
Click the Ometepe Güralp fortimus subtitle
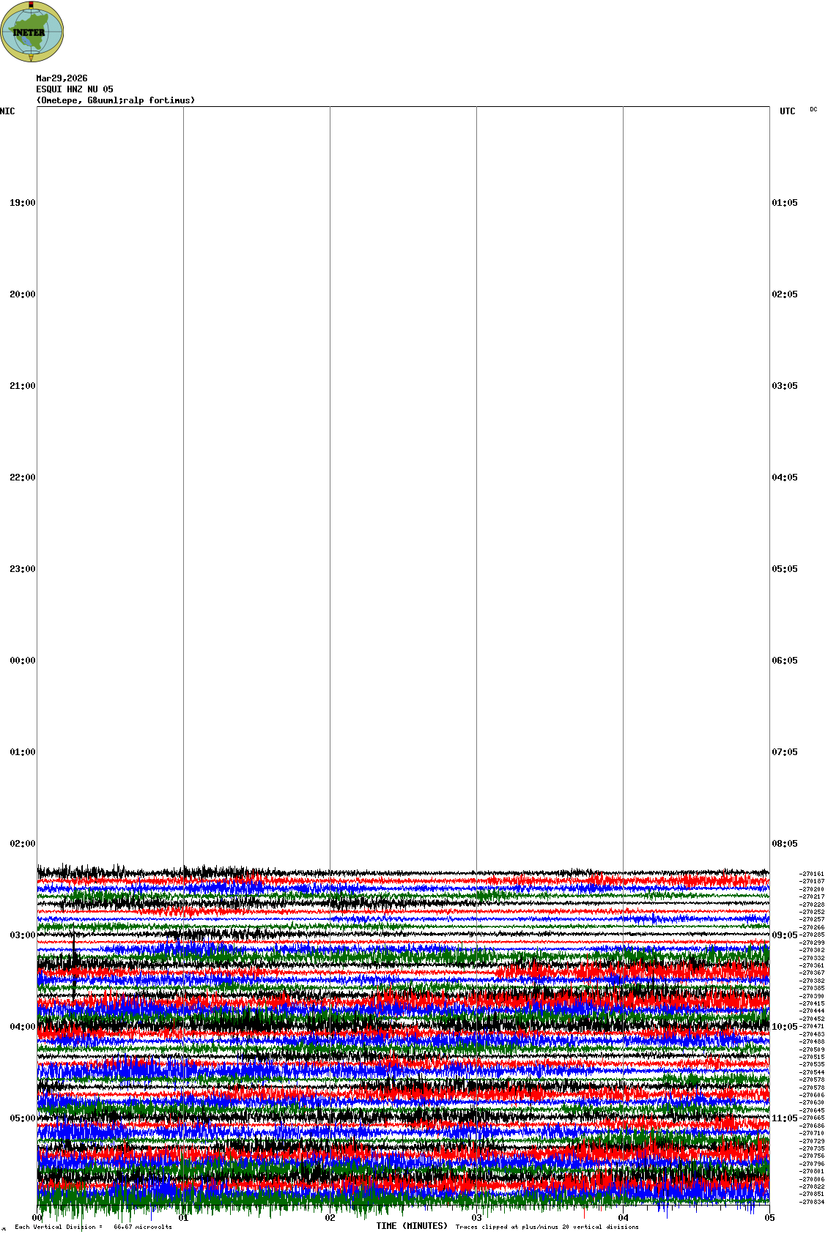click(116, 100)
